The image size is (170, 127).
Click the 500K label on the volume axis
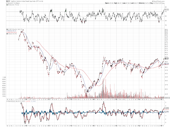pyautogui.click(x=4, y=88)
